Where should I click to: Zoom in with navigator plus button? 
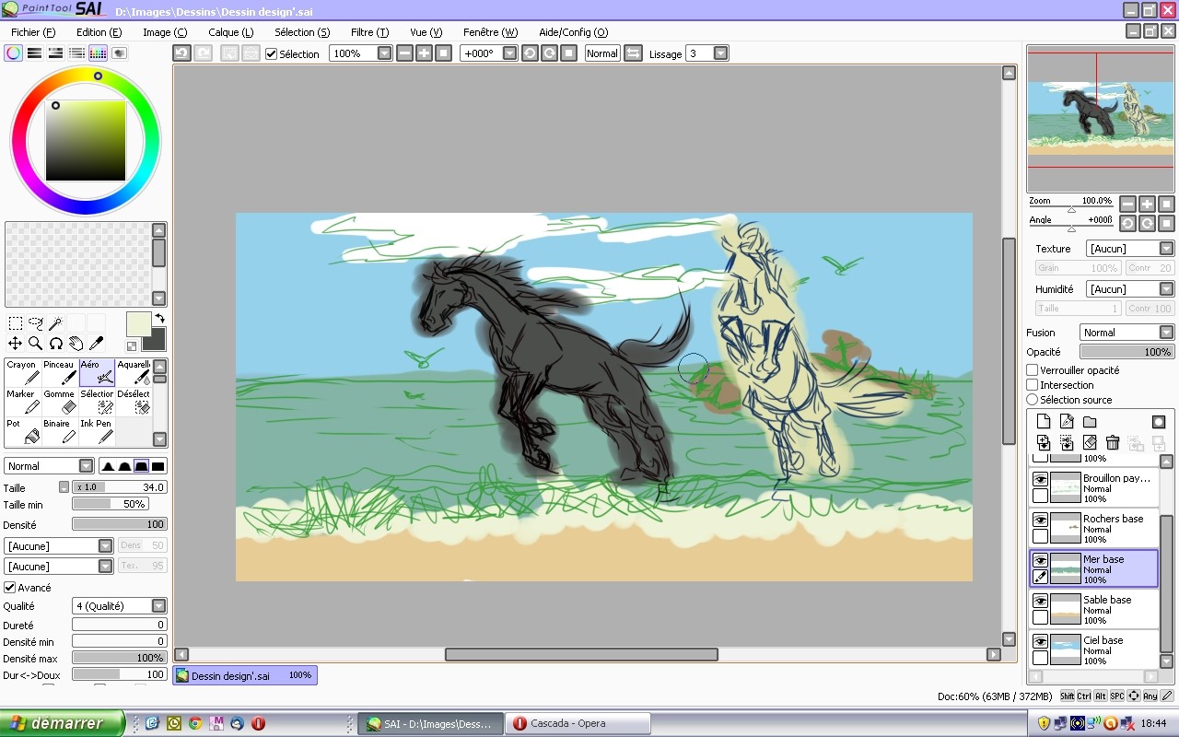pyautogui.click(x=1148, y=204)
